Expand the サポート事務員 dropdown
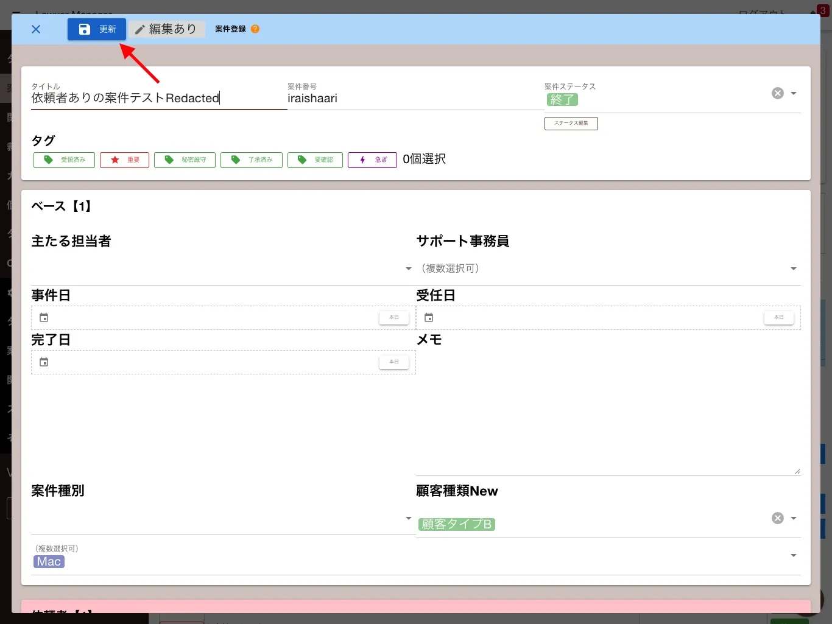Screen dimensions: 832x624 (794, 268)
